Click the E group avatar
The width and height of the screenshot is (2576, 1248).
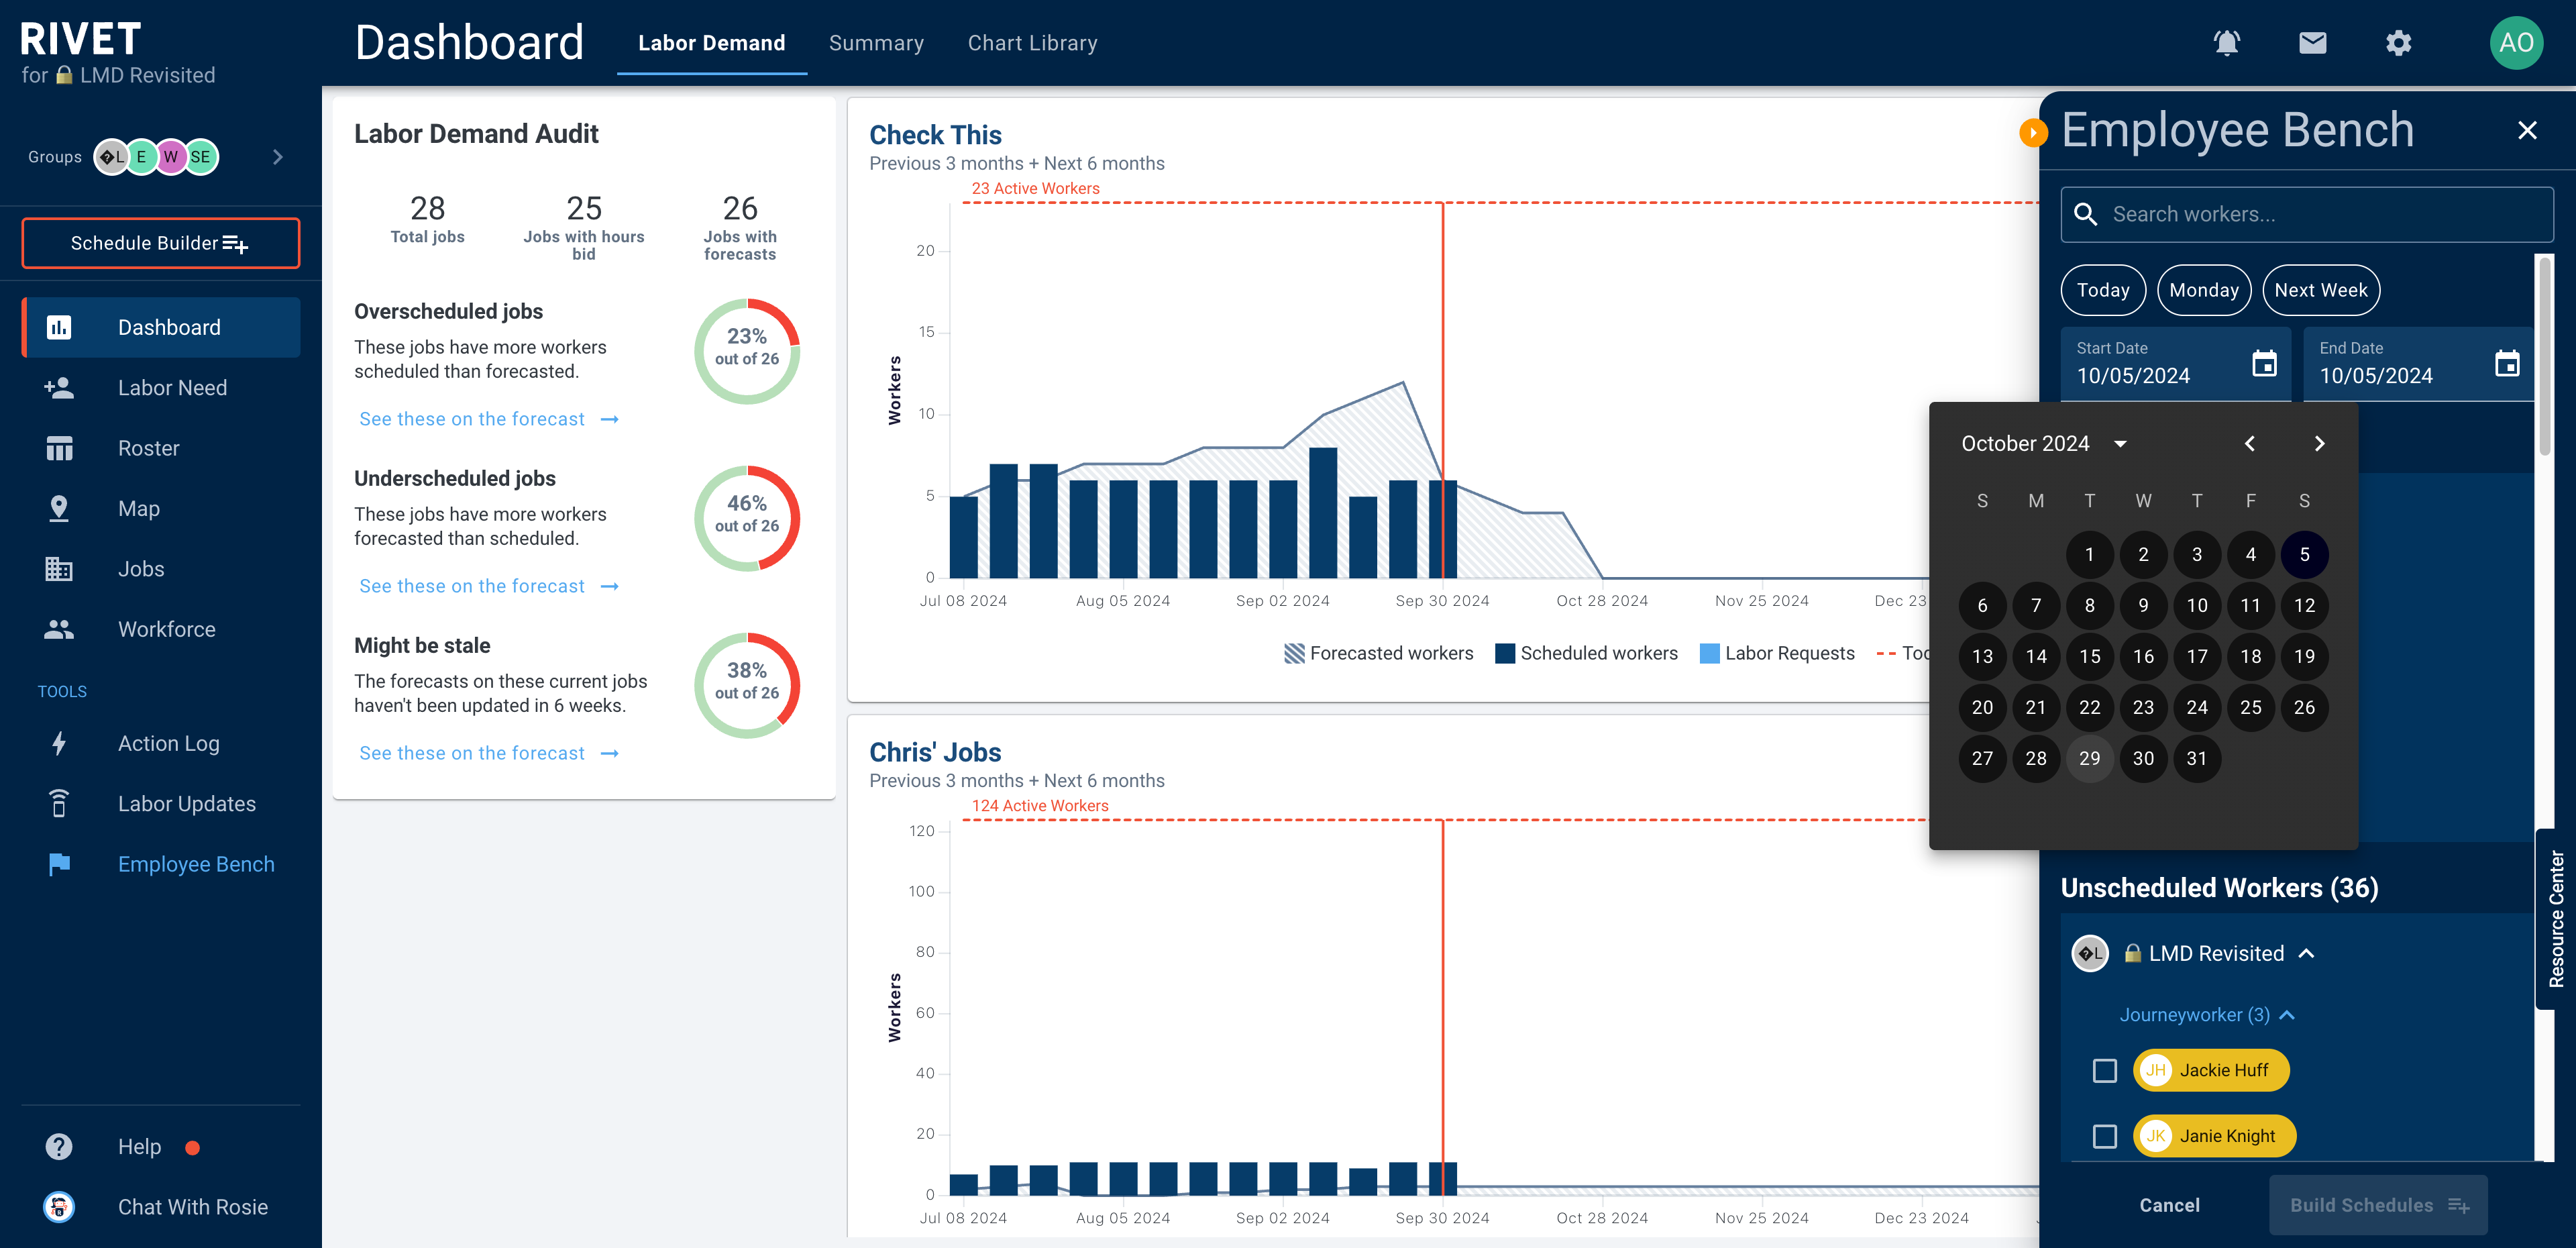(141, 156)
